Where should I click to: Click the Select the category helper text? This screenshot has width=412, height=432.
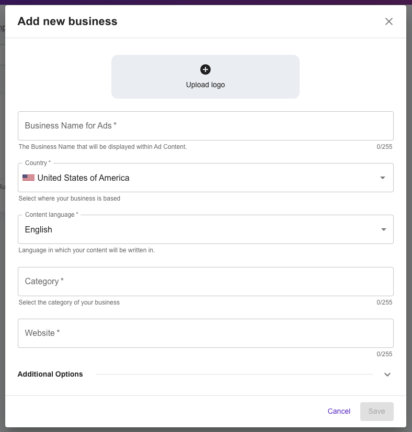(x=69, y=302)
